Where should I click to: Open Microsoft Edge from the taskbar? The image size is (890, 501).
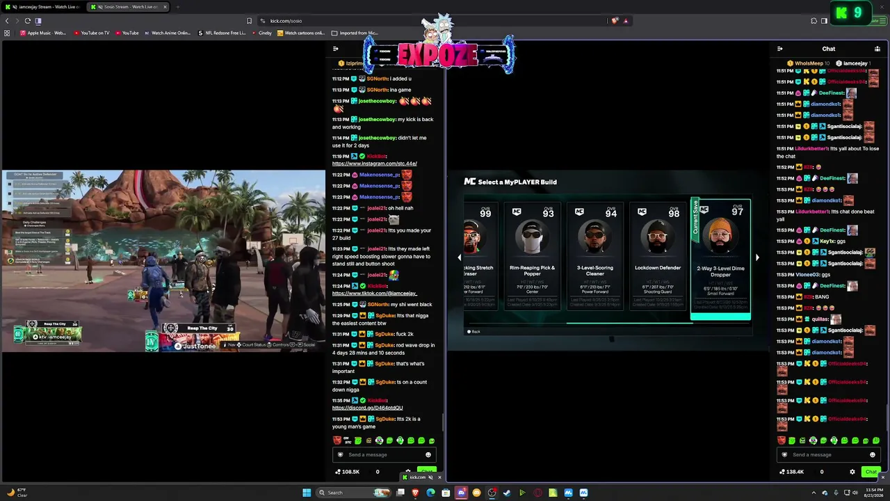coord(430,493)
